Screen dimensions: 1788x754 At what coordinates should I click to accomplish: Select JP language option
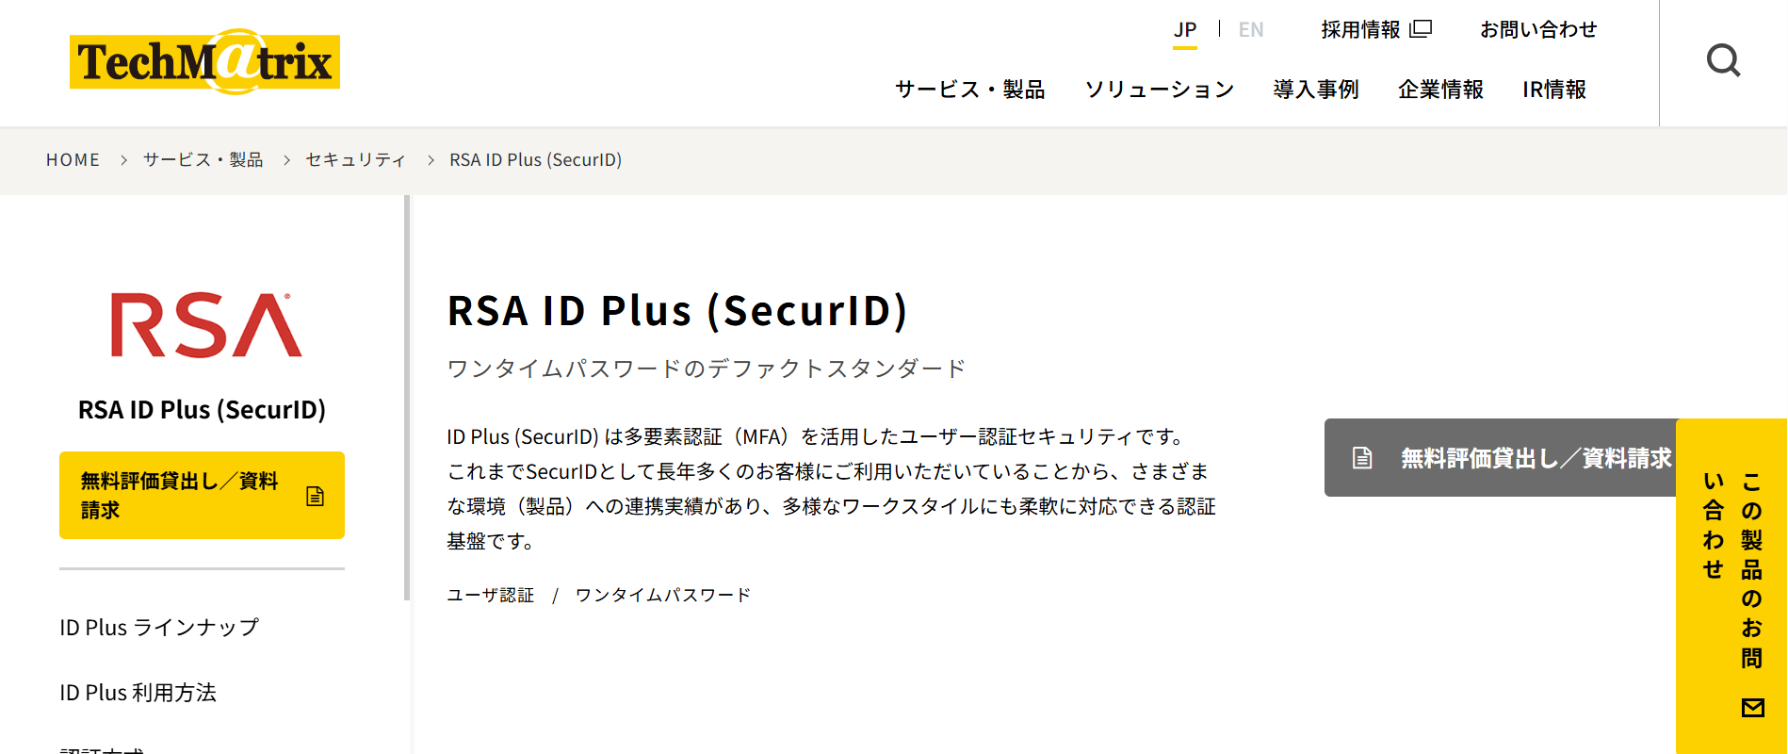point(1185,30)
